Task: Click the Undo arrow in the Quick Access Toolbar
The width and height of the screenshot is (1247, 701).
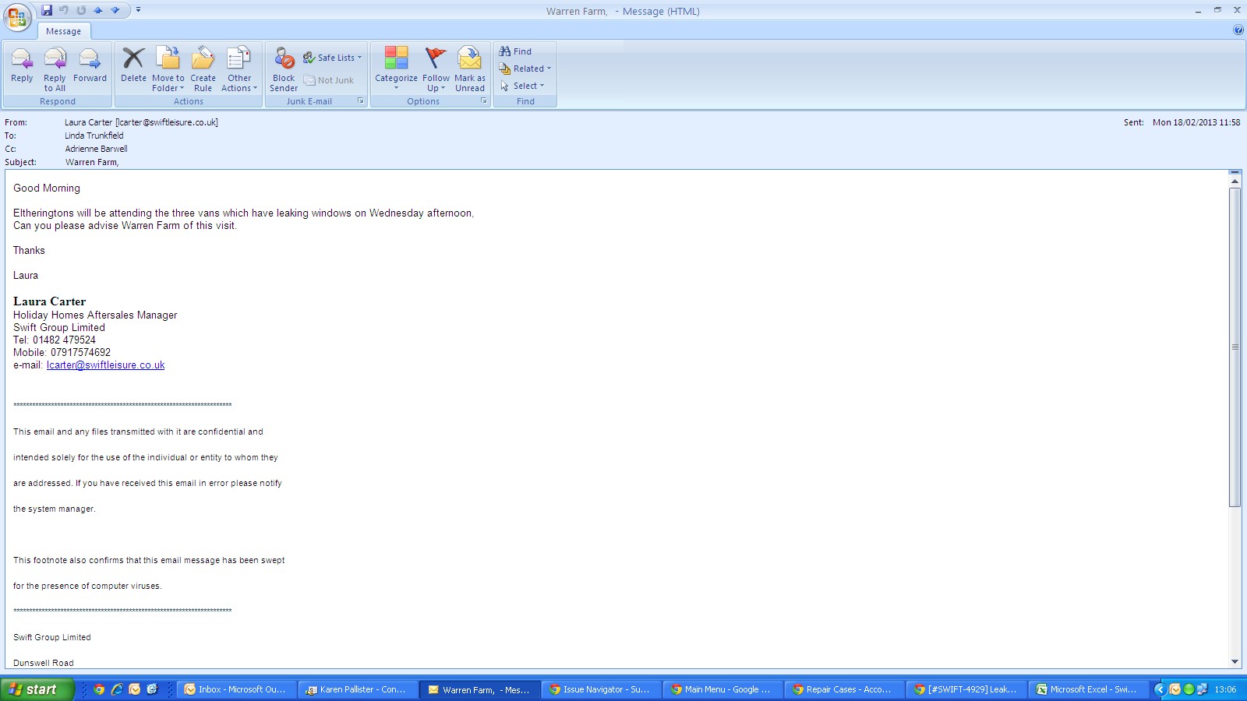Action: (64, 10)
